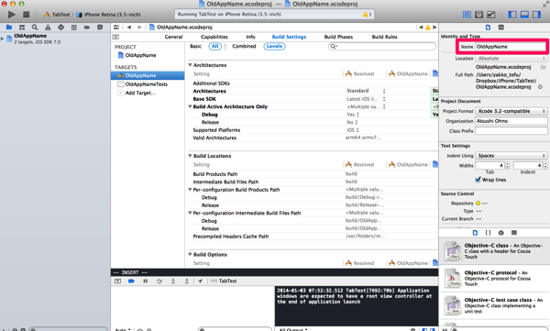
Task: Click the Name field in Identity and Type
Action: click(x=511, y=47)
